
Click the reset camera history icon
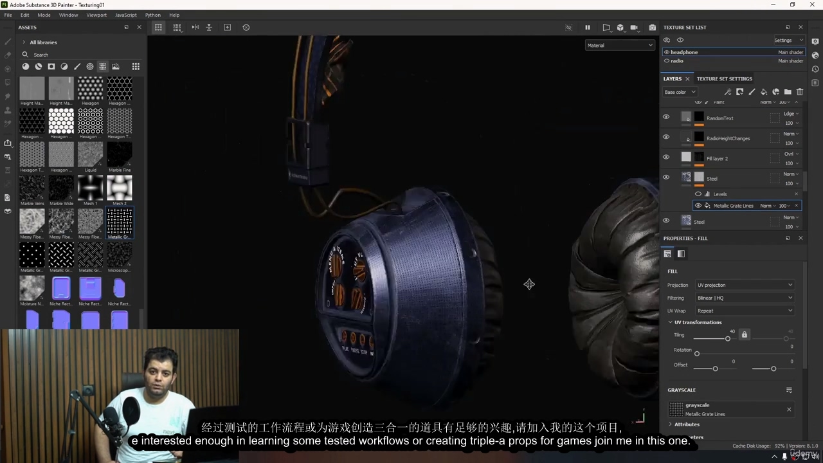point(246,27)
